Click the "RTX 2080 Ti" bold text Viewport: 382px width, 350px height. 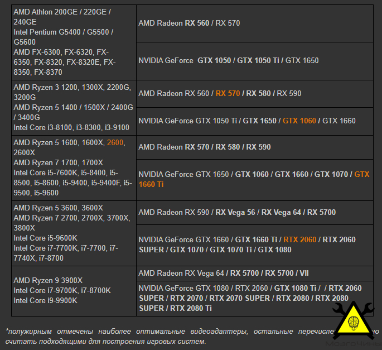click(191, 308)
